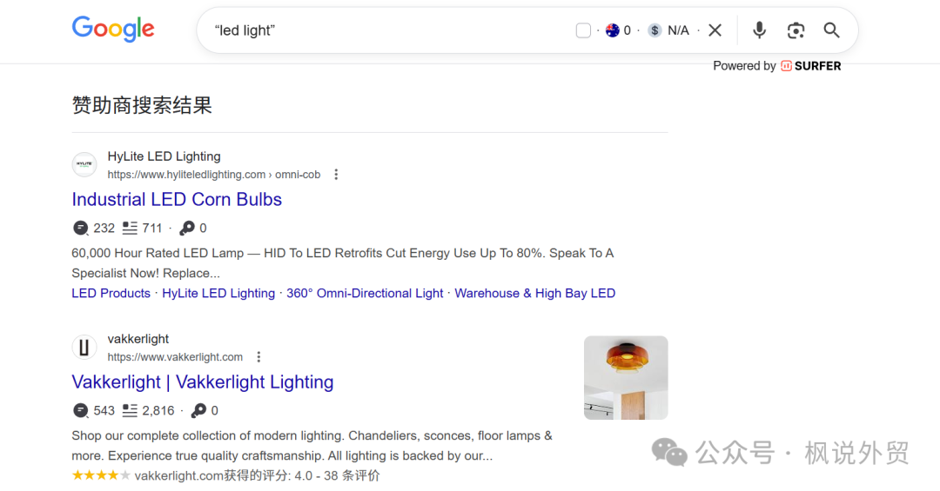Viewport: 940px width, 491px height.
Task: Click the keyword key icon under Vakkerlight
Action: point(198,410)
